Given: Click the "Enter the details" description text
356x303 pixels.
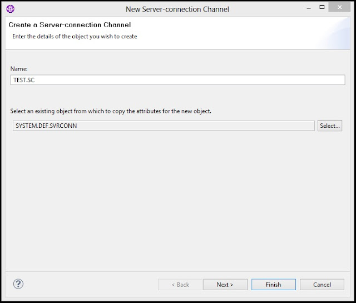Looking at the screenshot, I should 75,37.
